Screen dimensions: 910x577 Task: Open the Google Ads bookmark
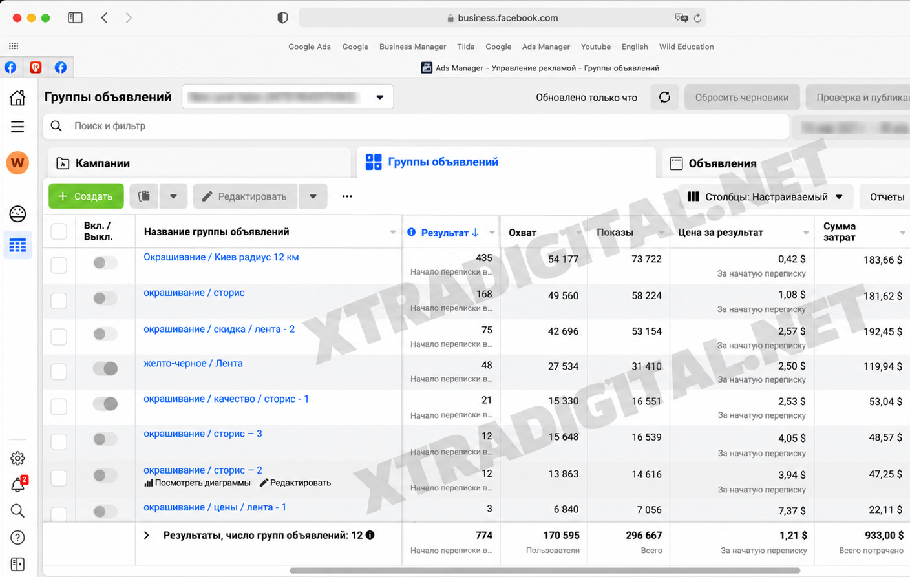pyautogui.click(x=310, y=47)
